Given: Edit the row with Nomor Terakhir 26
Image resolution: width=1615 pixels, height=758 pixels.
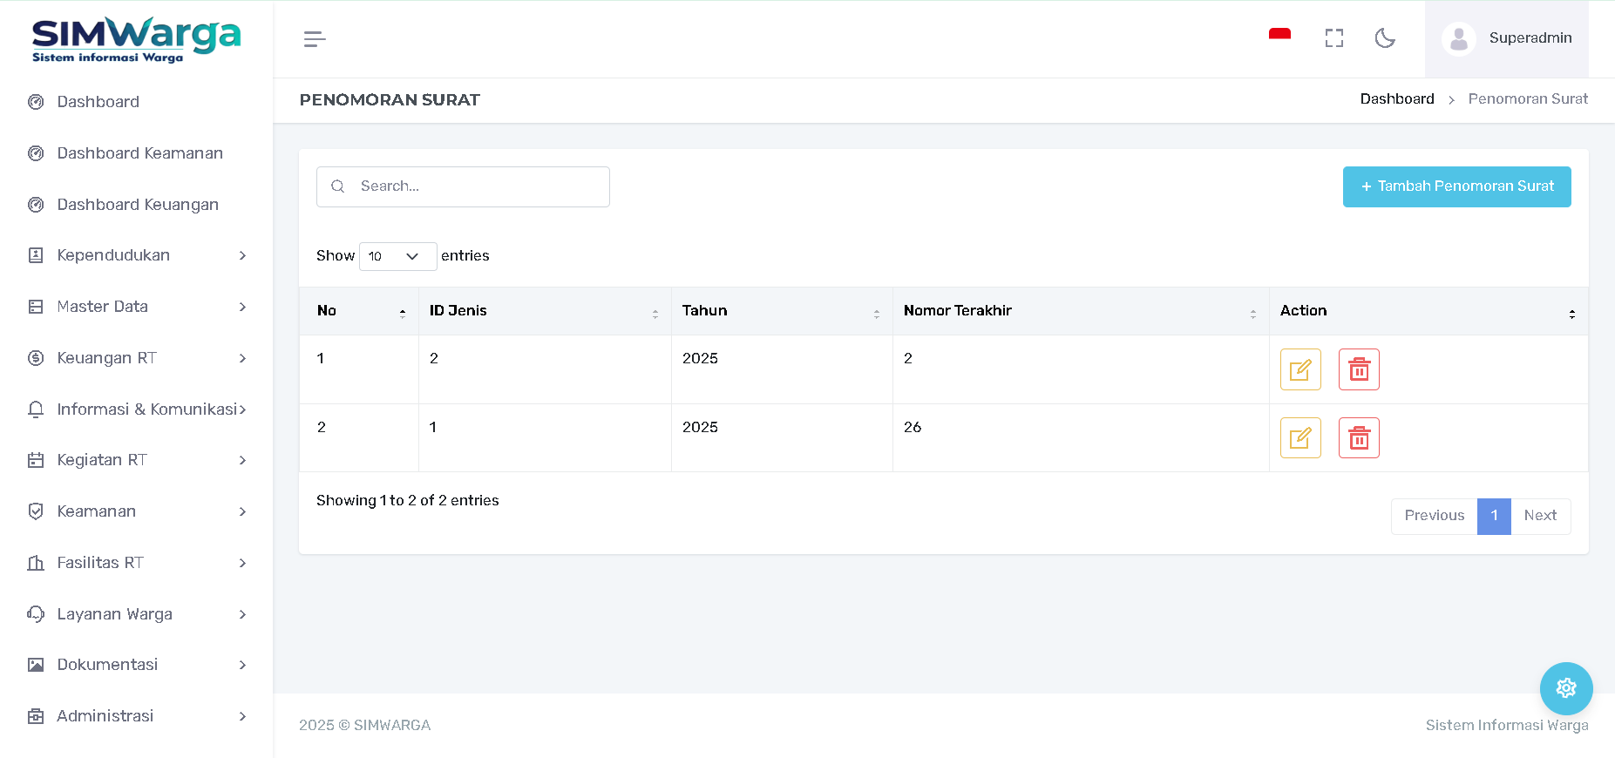Looking at the screenshot, I should tap(1299, 438).
